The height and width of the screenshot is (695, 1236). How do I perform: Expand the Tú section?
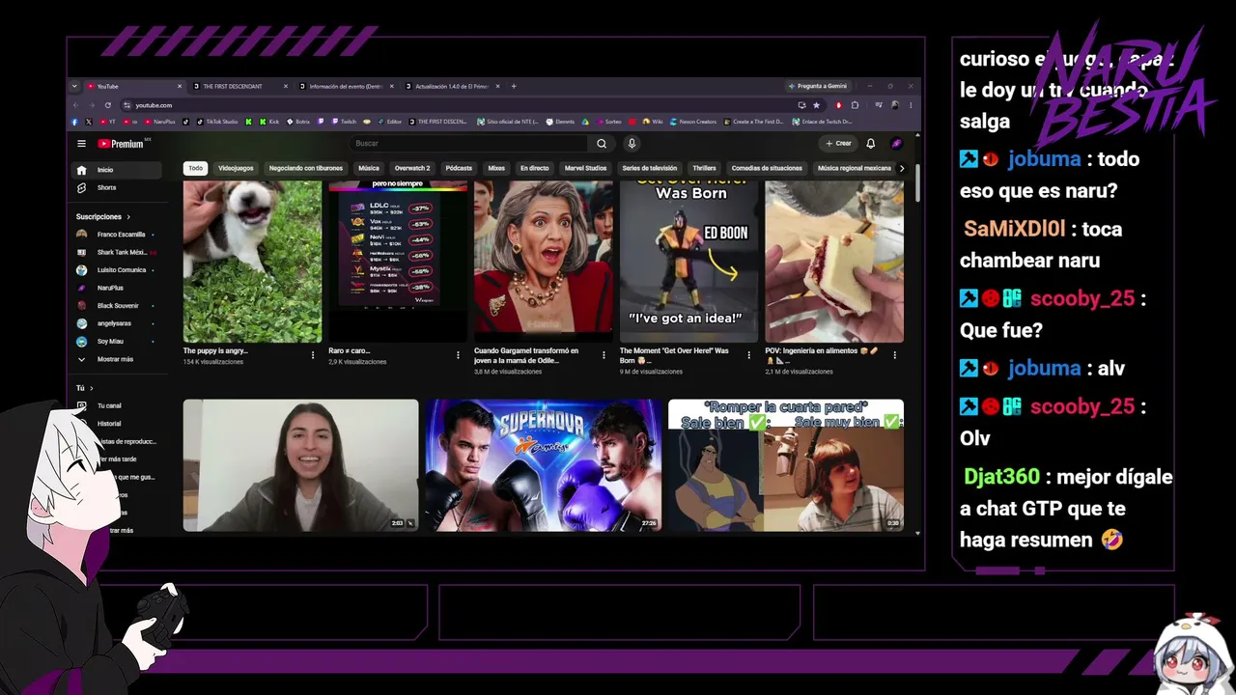pyautogui.click(x=85, y=388)
